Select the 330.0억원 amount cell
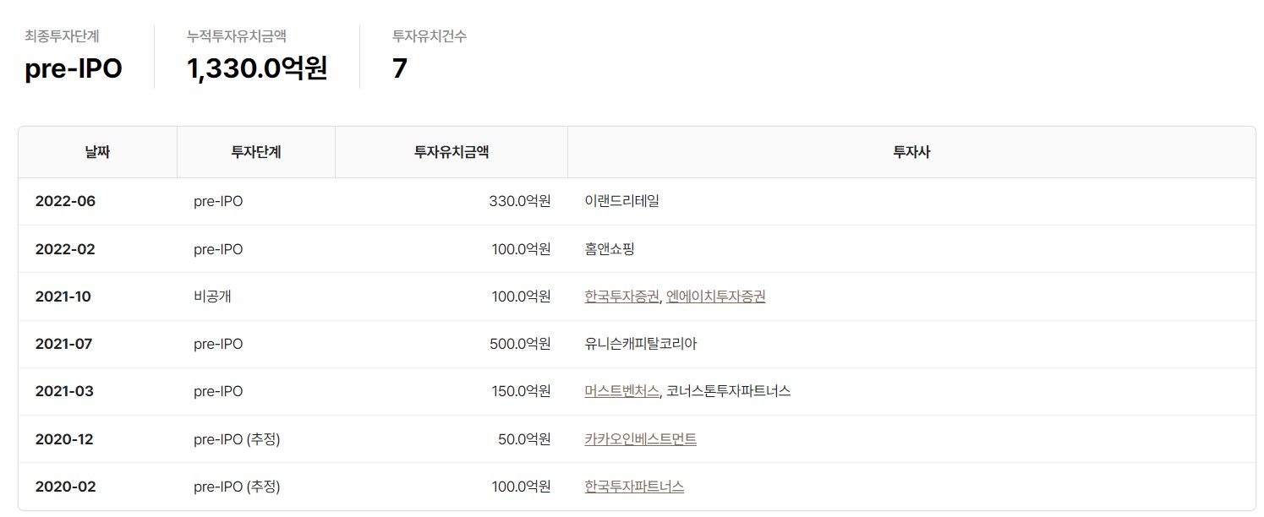The image size is (1264, 517). pyautogui.click(x=519, y=201)
